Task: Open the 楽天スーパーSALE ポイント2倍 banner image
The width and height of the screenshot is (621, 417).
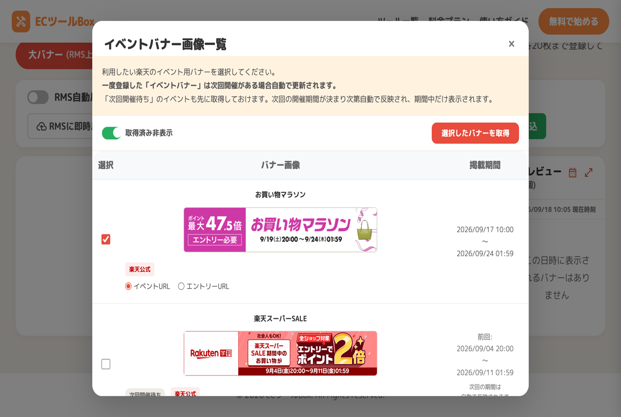Action: click(280, 353)
